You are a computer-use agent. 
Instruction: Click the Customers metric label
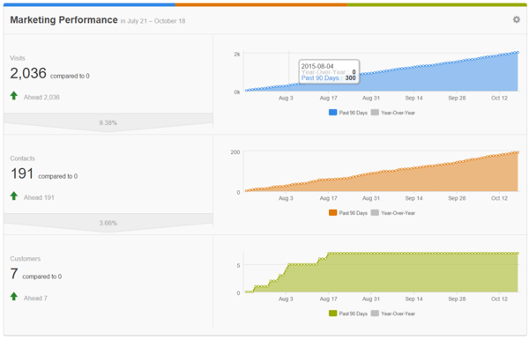point(26,259)
